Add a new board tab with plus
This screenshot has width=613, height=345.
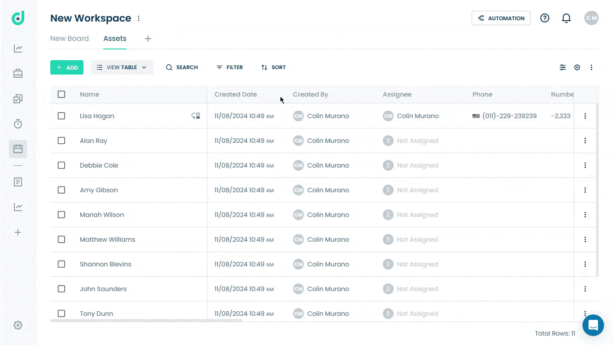pos(148,39)
